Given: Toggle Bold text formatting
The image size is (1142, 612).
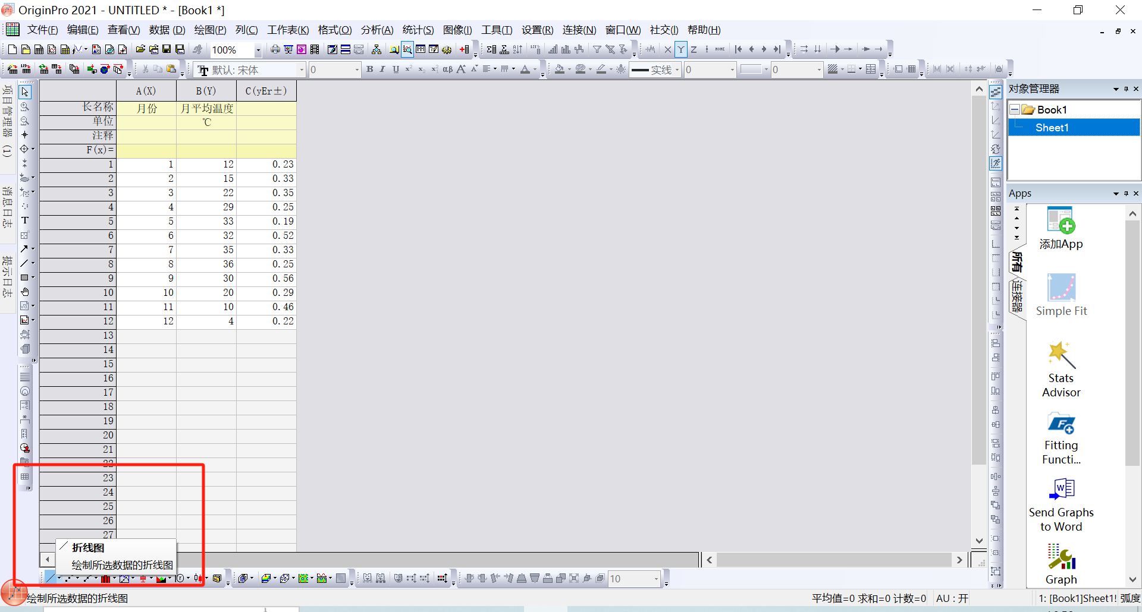Looking at the screenshot, I should (369, 70).
